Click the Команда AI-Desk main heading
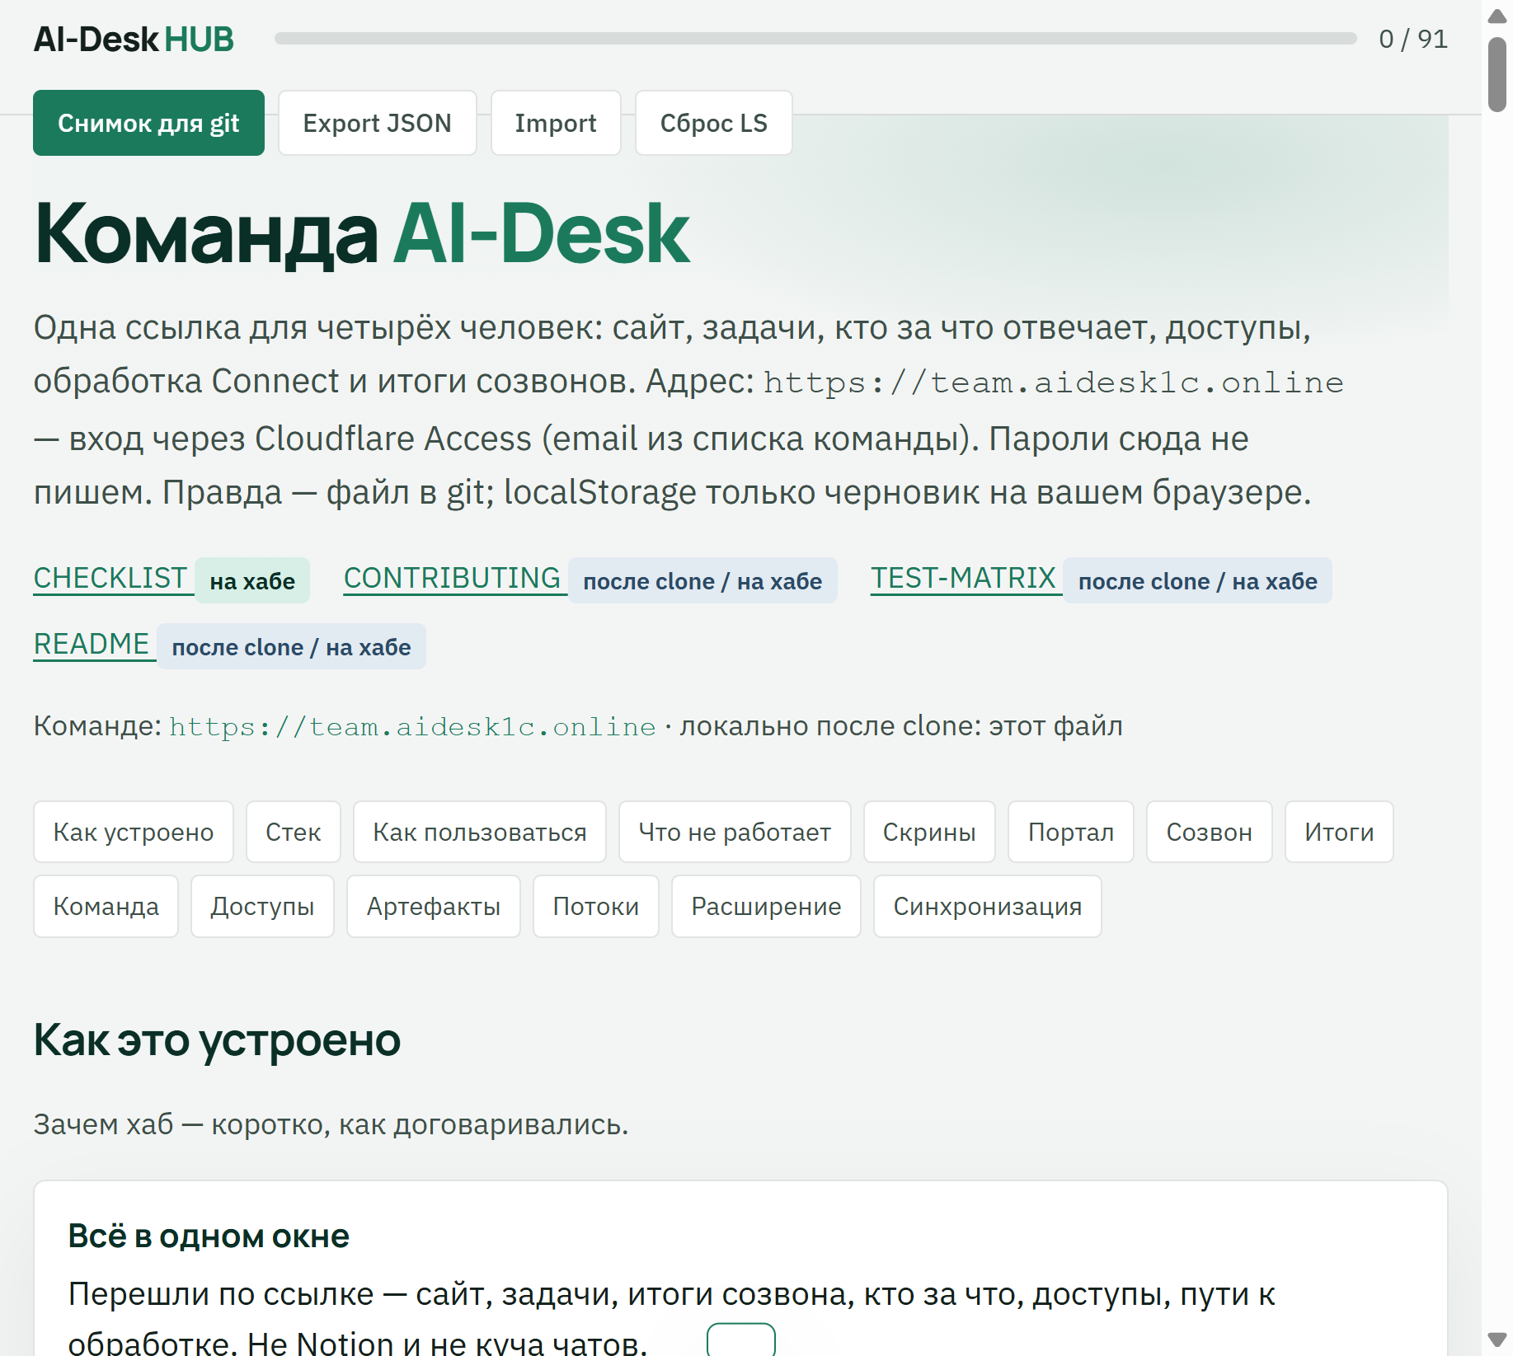This screenshot has width=1513, height=1356. coord(362,234)
